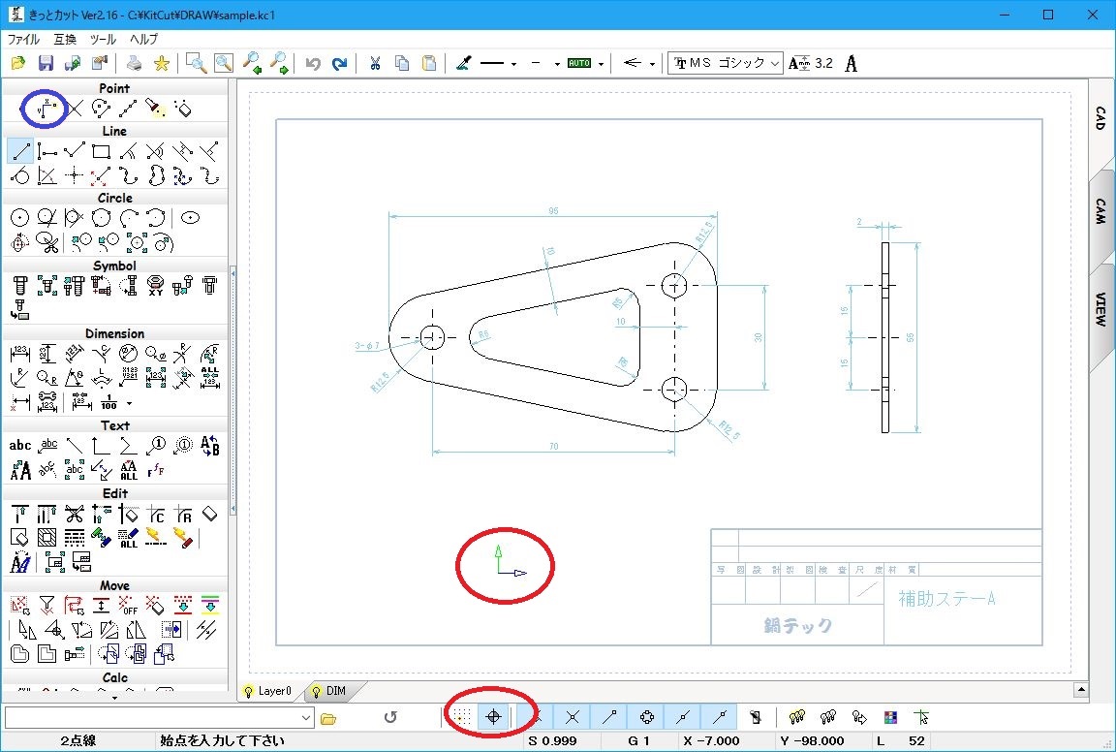
Task: Switch to the CAM side tab
Action: click(1101, 212)
